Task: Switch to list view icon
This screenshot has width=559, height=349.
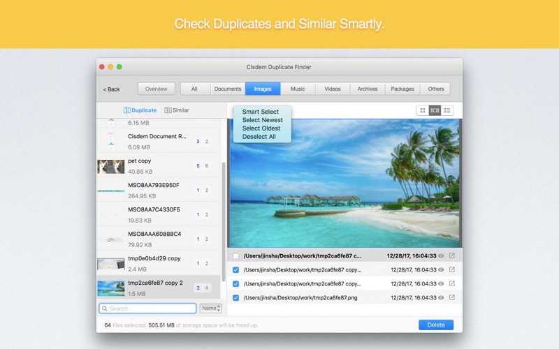Action: pyautogui.click(x=447, y=110)
